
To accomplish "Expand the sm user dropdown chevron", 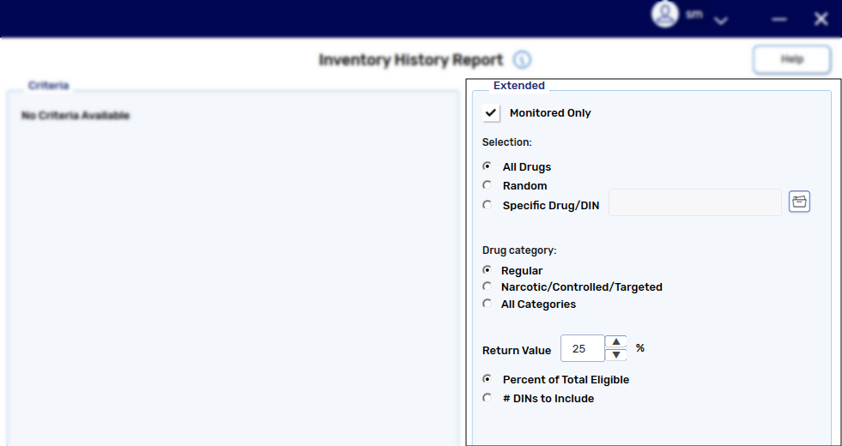I will click(x=721, y=21).
